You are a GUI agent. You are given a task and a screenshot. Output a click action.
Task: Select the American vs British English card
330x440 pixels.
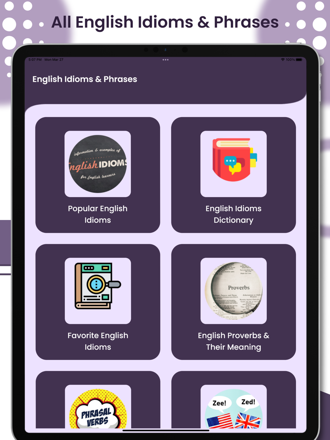pyautogui.click(x=234, y=400)
